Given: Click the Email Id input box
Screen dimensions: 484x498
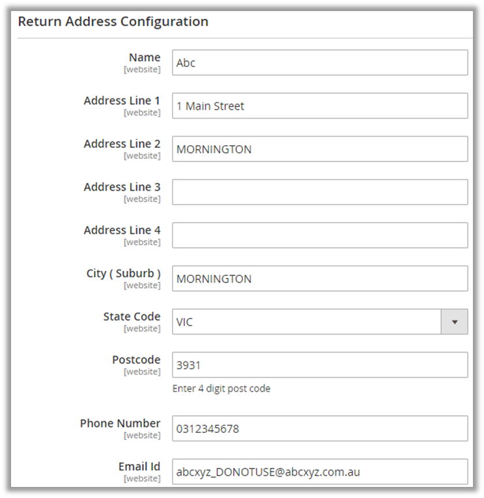Looking at the screenshot, I should click(319, 472).
